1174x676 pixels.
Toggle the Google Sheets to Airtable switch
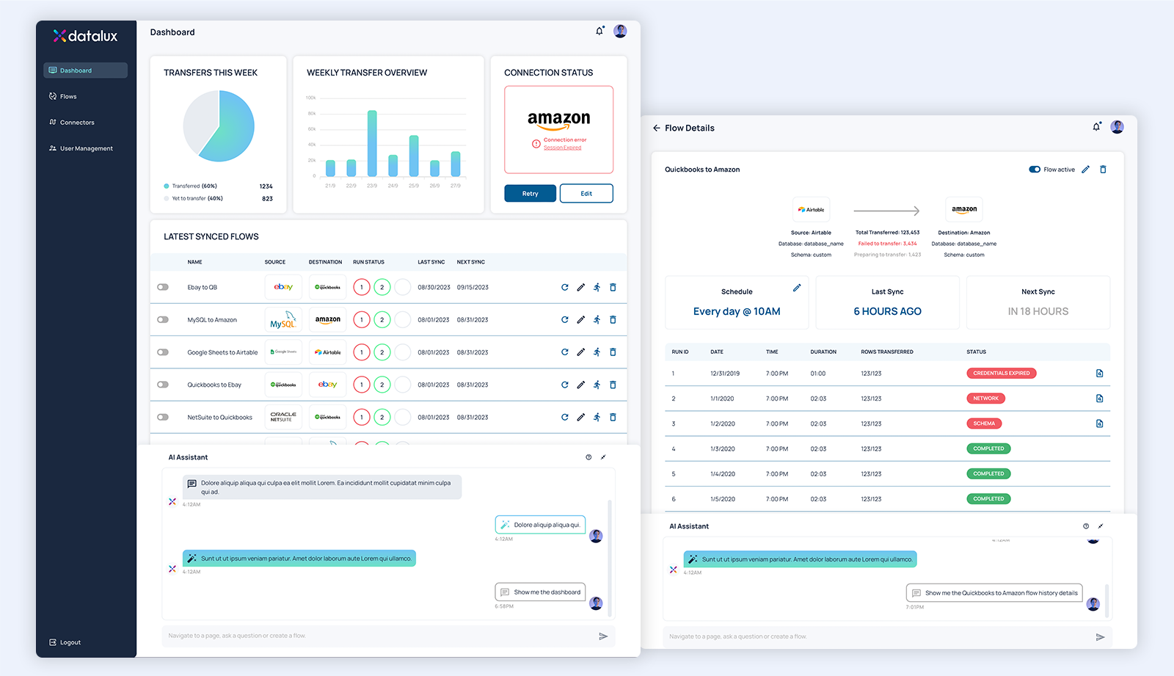163,352
